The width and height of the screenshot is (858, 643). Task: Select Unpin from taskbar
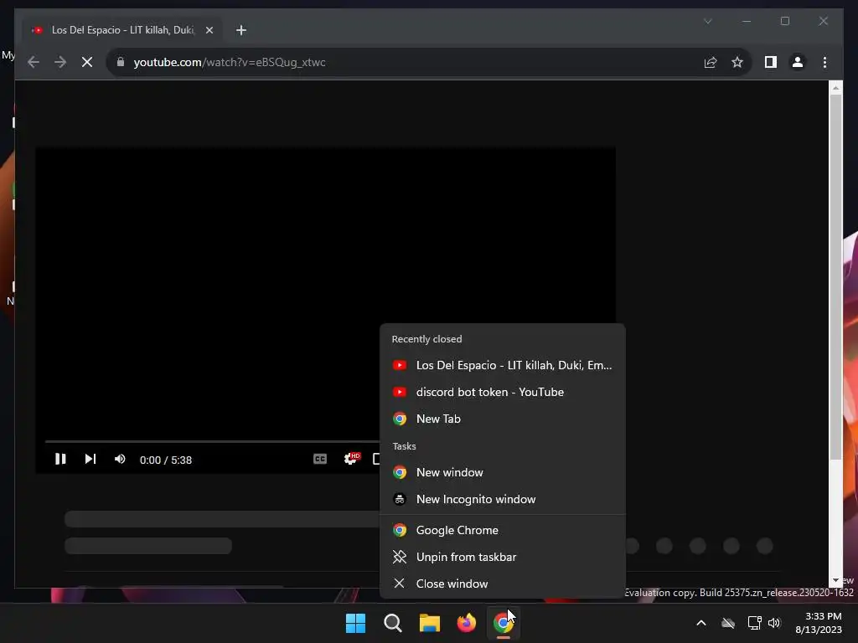503,557
